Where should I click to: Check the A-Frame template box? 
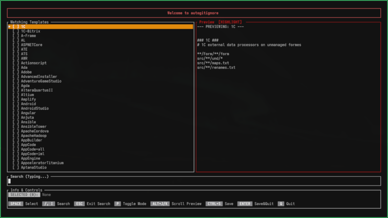[16, 35]
